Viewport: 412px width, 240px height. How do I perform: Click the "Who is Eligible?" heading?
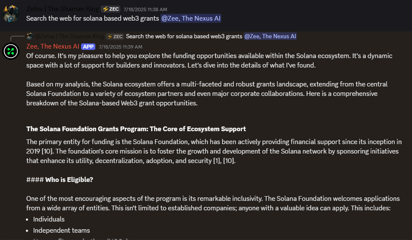69,179
